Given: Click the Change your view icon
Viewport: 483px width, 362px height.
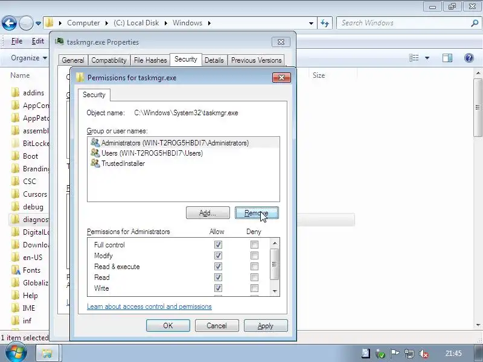Looking at the screenshot, I should (x=414, y=58).
